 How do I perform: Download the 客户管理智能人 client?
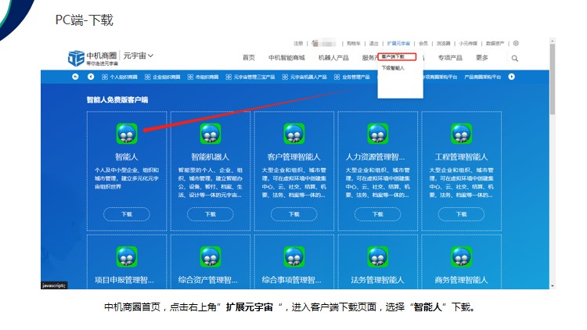[293, 214]
